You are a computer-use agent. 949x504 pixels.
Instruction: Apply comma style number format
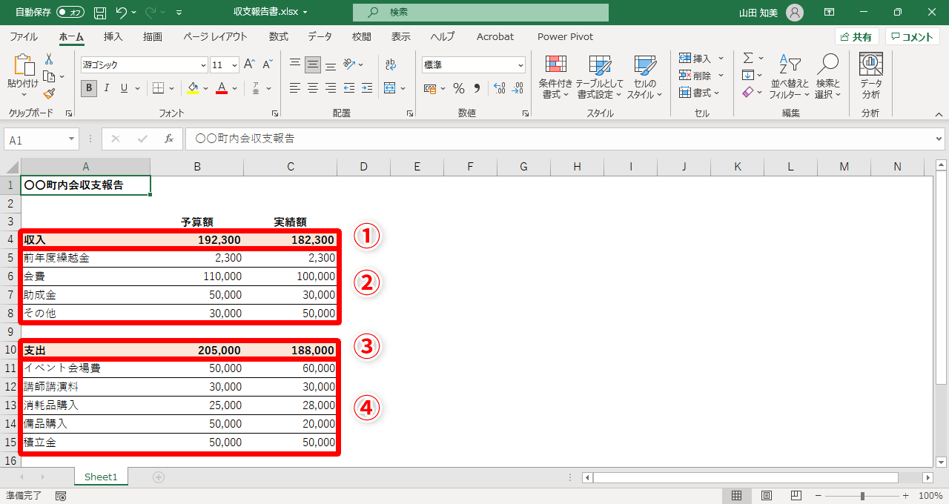(x=477, y=88)
